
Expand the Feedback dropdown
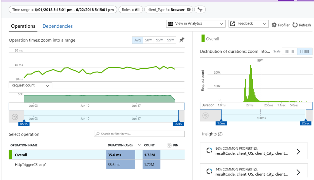point(248,24)
